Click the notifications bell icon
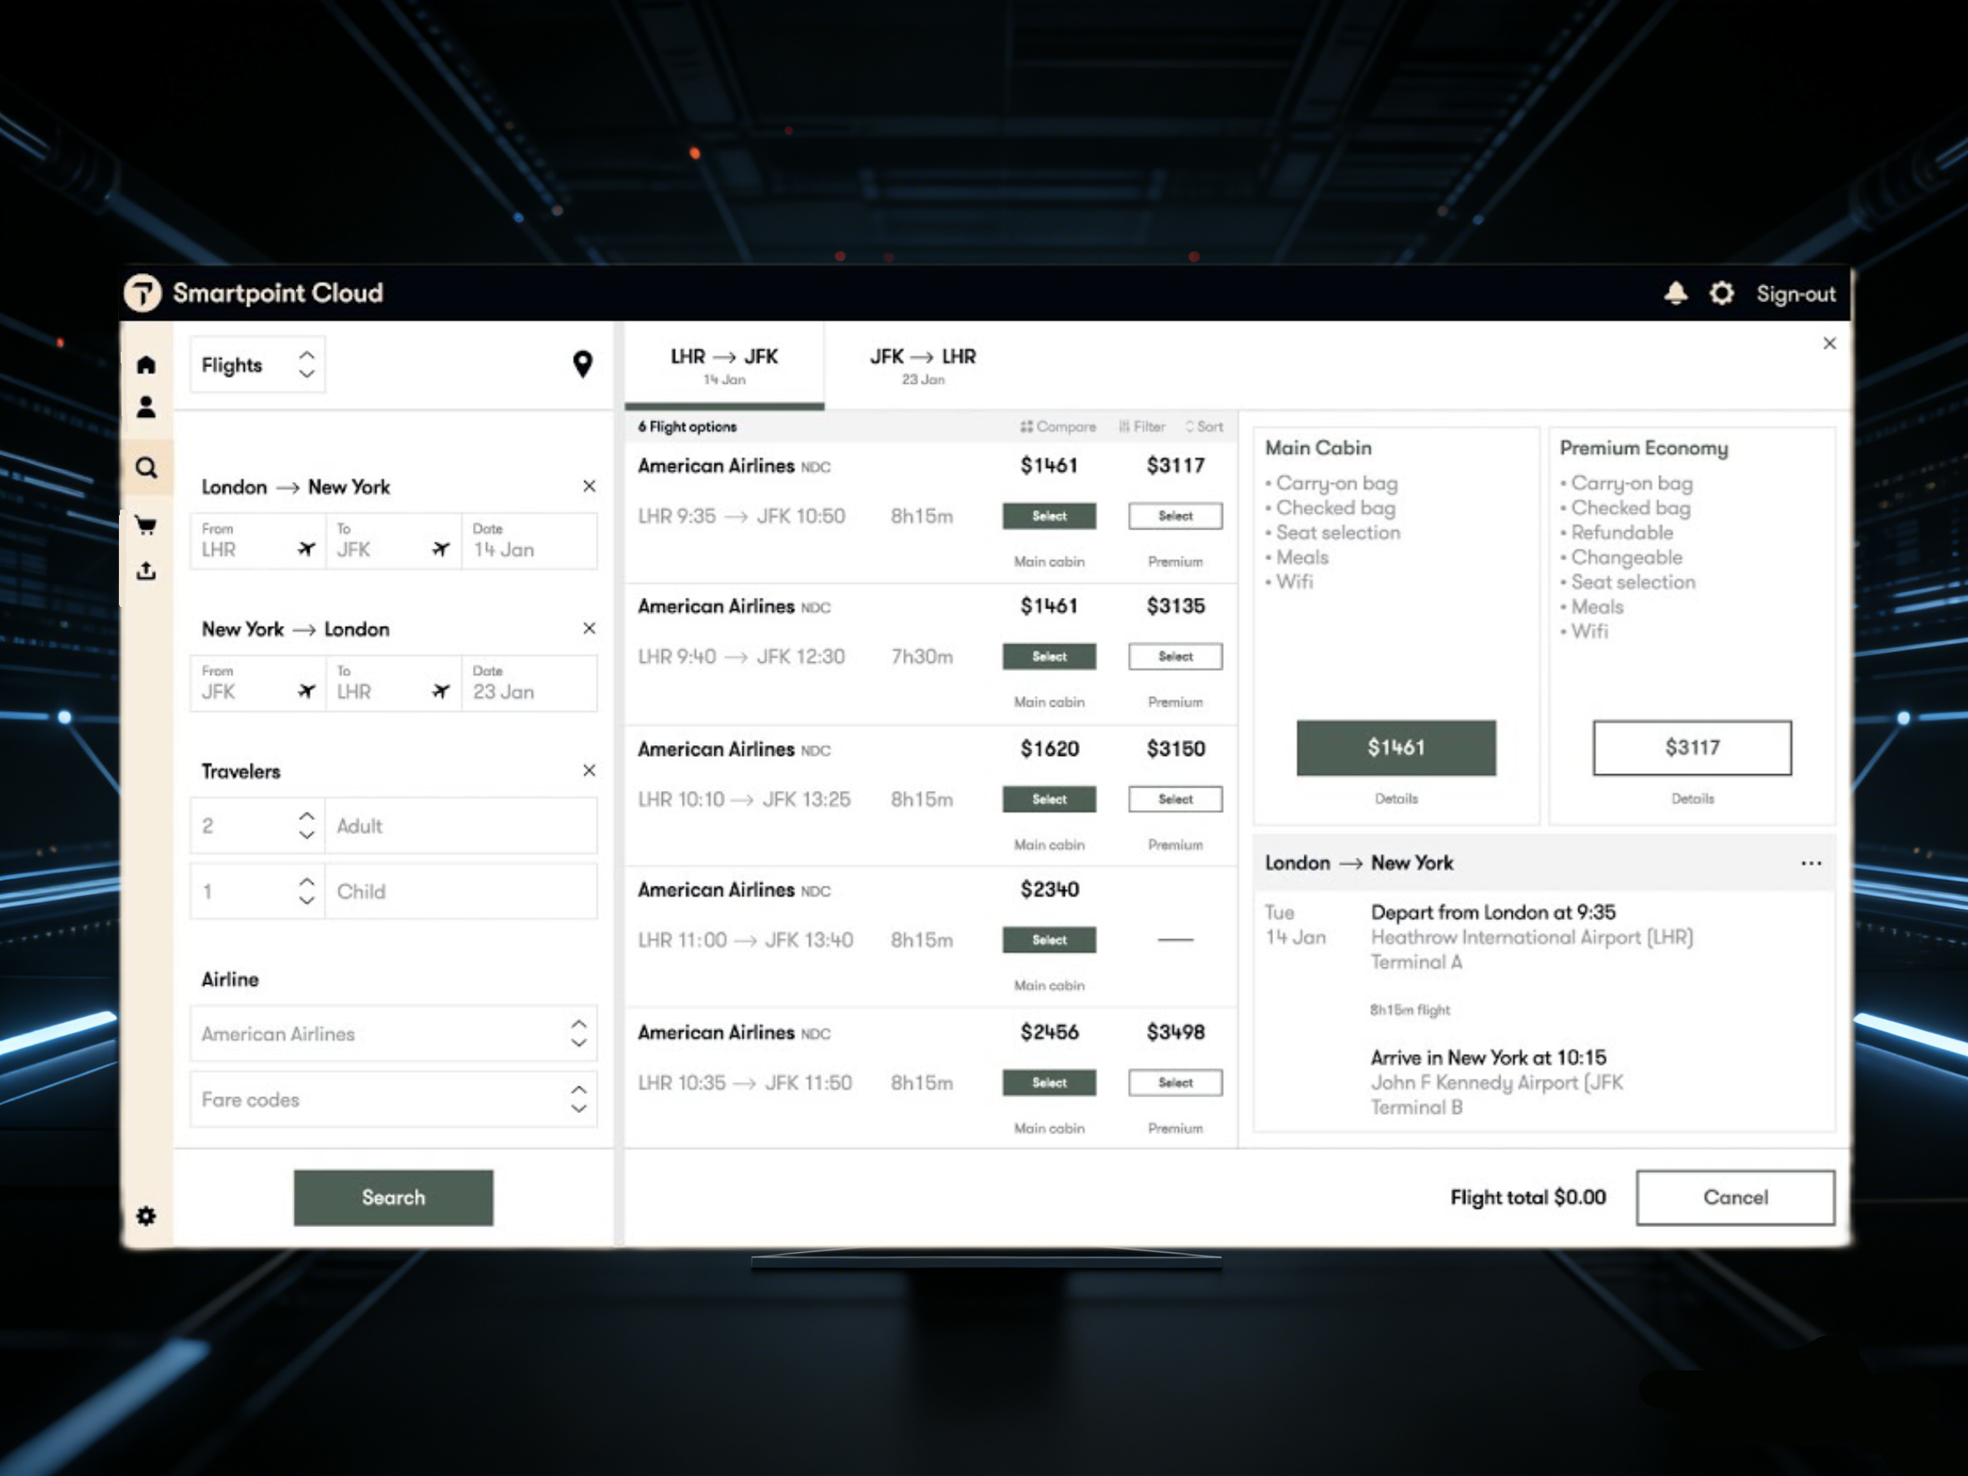Image resolution: width=1968 pixels, height=1476 pixels. (x=1675, y=294)
